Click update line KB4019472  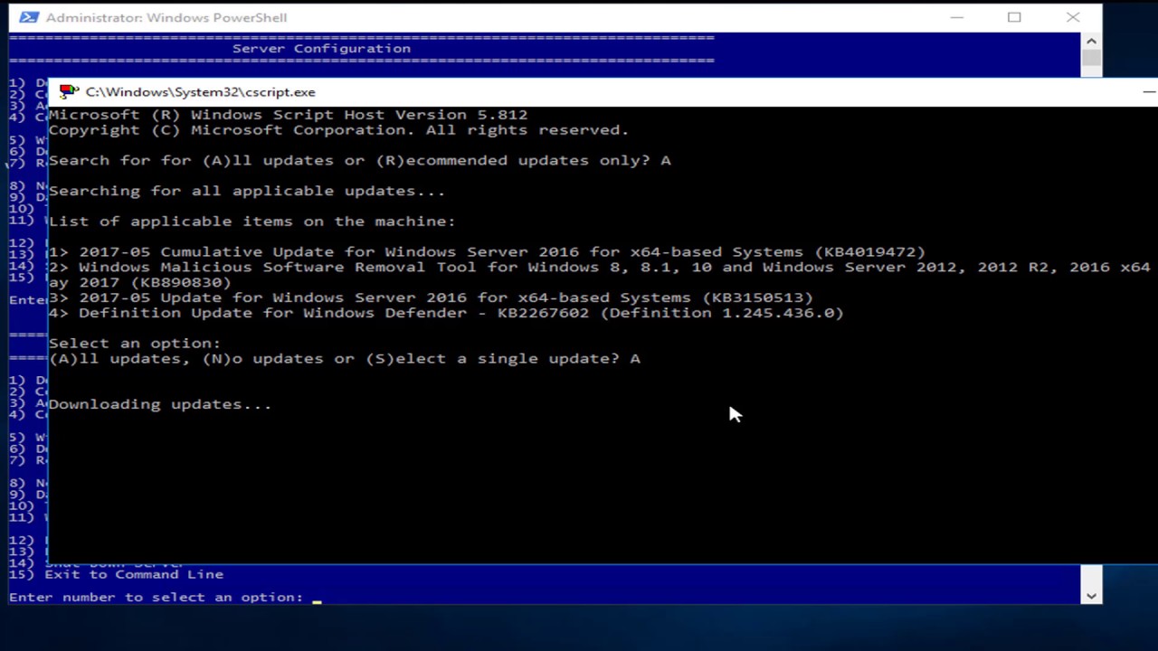click(x=487, y=252)
